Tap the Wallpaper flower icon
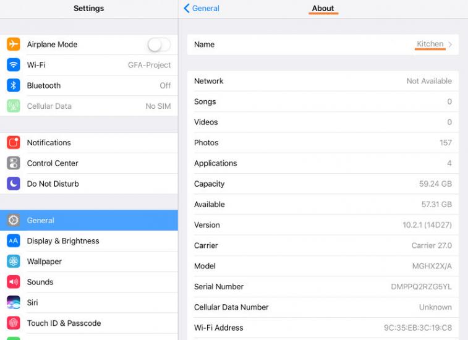Viewport: 468px width, 340px height. (14, 261)
